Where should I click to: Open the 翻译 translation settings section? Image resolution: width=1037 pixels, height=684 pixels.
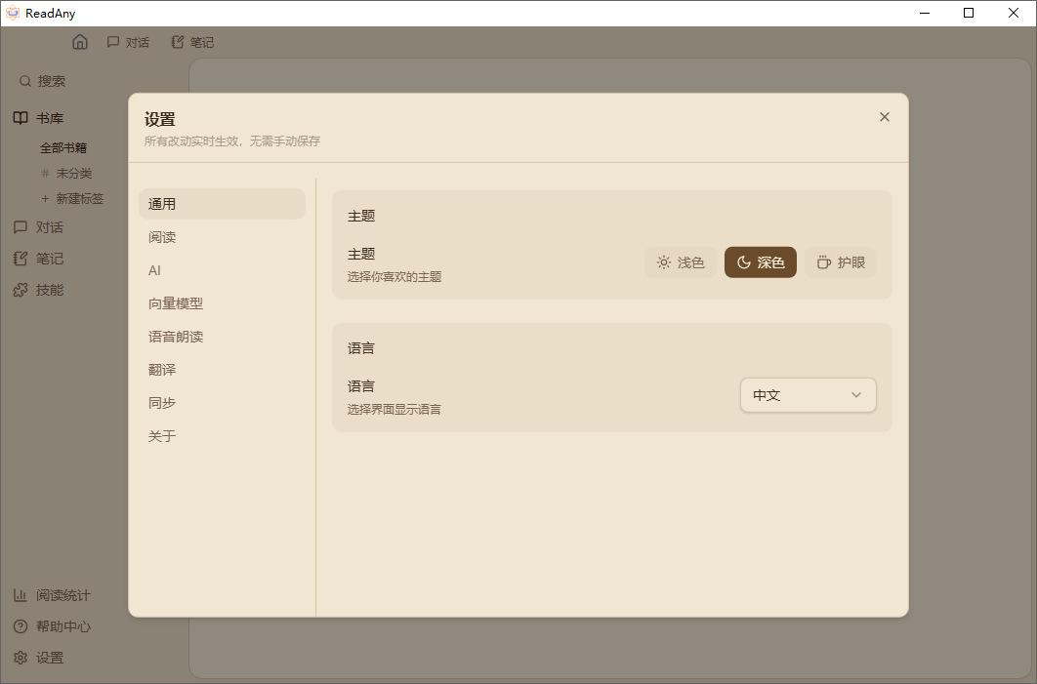161,369
